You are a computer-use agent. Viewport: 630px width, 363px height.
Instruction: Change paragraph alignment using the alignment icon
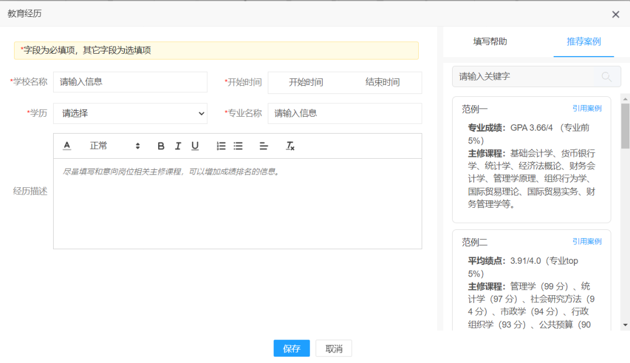[263, 146]
